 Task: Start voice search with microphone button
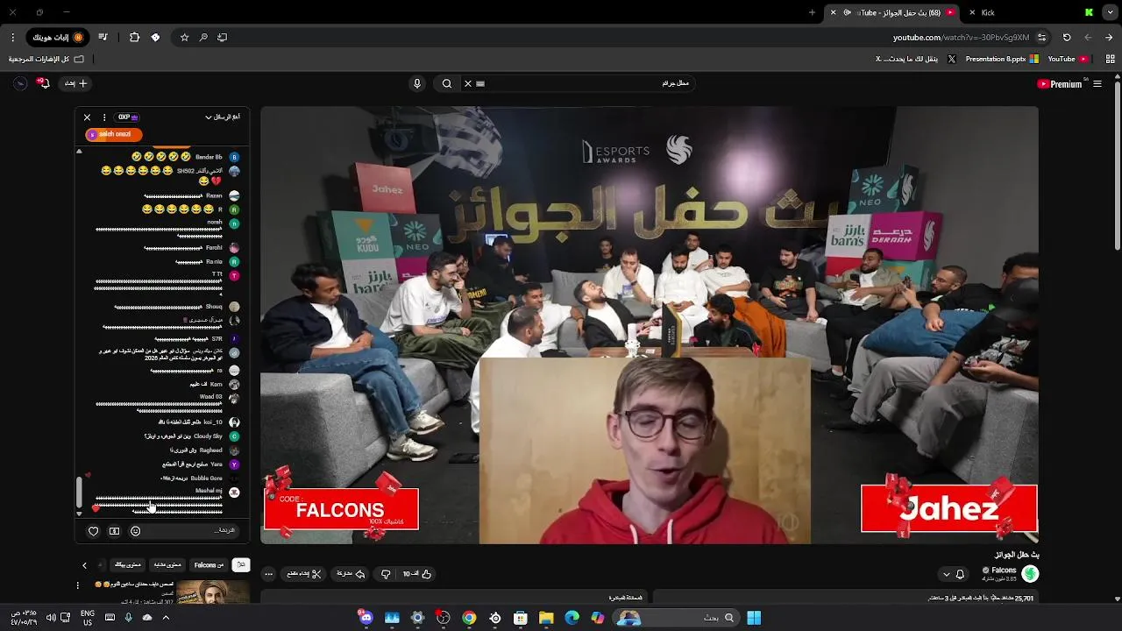(x=417, y=83)
